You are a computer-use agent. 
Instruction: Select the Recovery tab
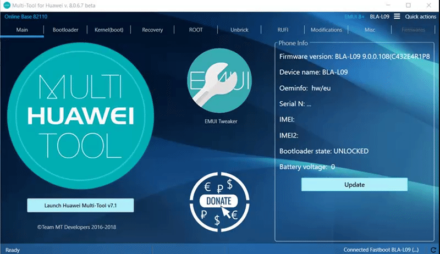pyautogui.click(x=152, y=30)
